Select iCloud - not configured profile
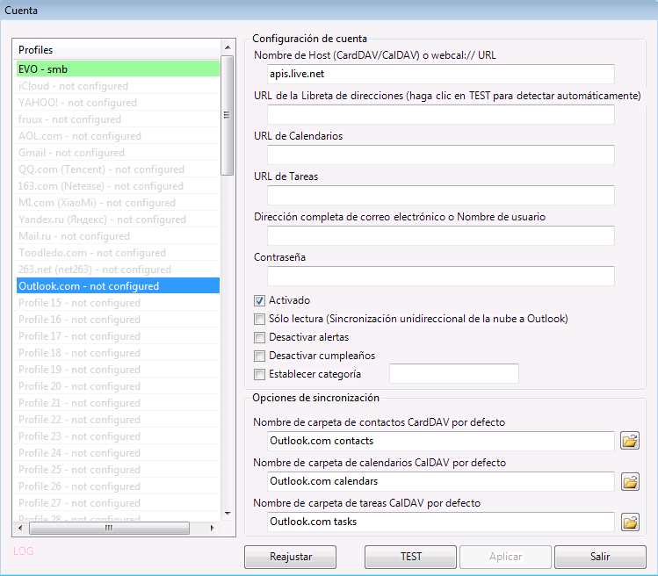The width and height of the screenshot is (658, 576). coord(118,85)
